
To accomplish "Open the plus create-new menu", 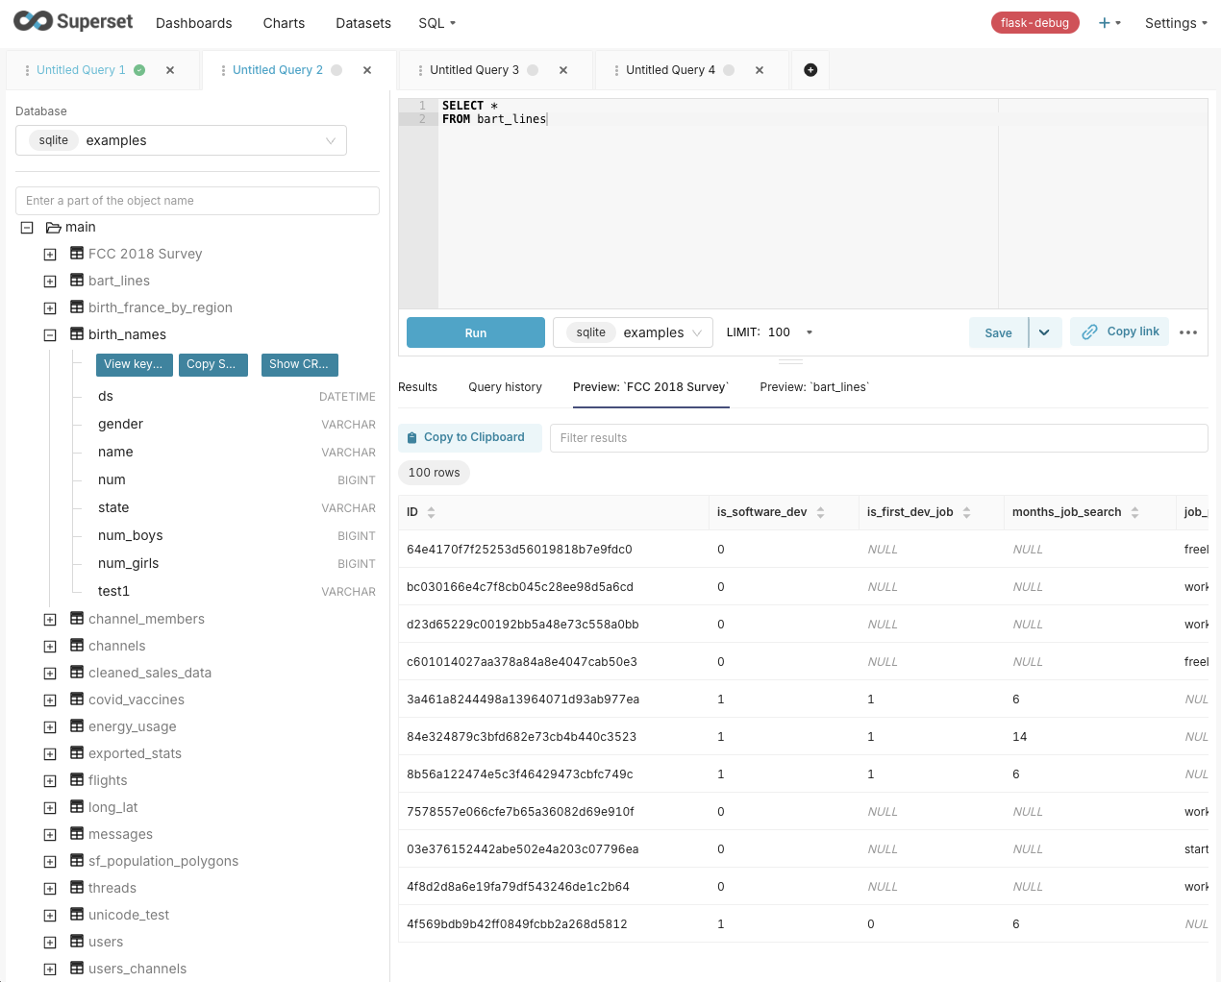I will click(1109, 23).
